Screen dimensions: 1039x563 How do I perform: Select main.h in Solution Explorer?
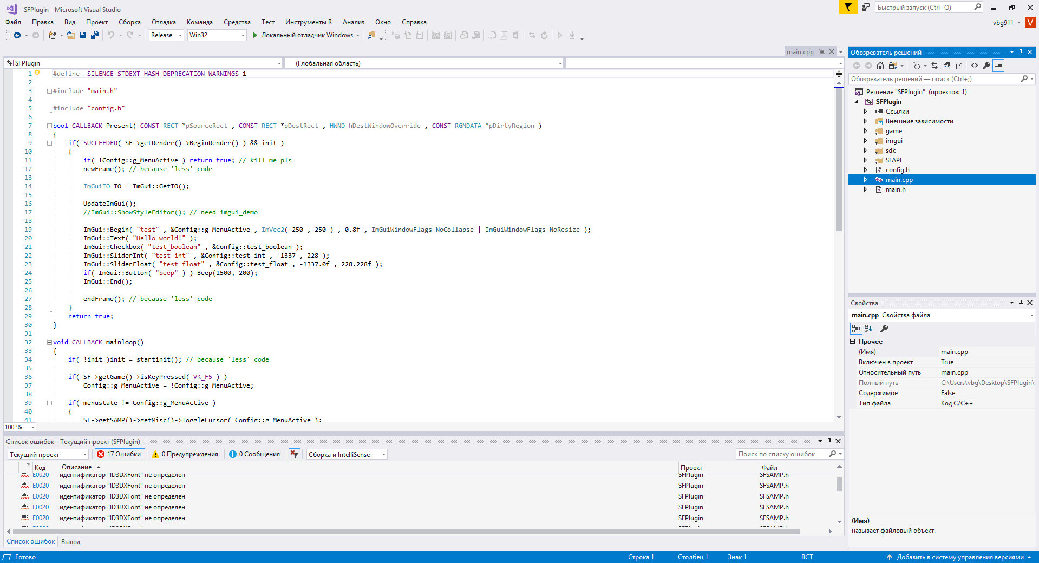pos(896,189)
